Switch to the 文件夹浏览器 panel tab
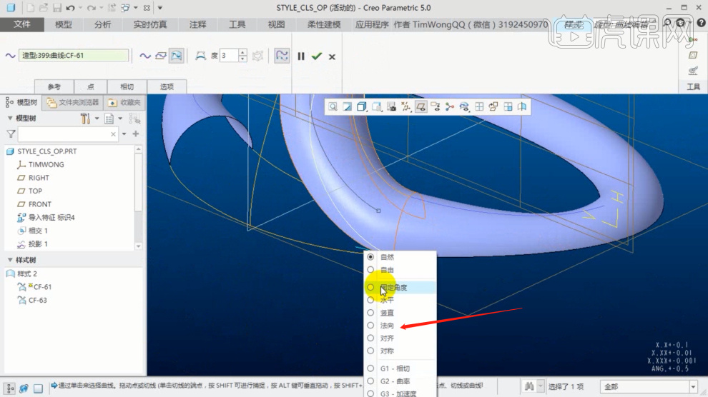The image size is (708, 397). pos(73,102)
